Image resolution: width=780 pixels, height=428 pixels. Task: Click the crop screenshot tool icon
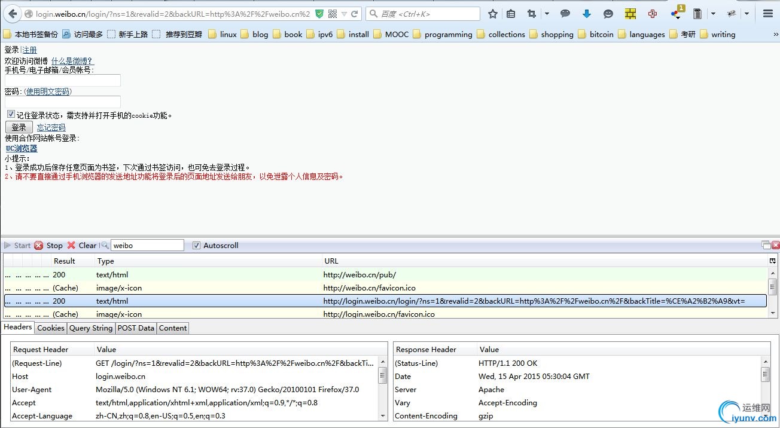(x=531, y=14)
